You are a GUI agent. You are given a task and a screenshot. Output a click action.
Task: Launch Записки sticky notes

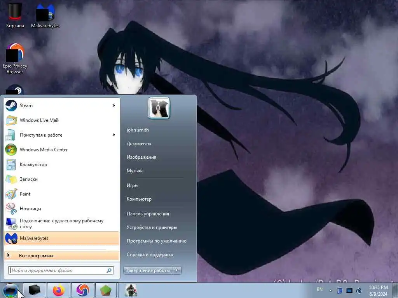tap(62, 179)
